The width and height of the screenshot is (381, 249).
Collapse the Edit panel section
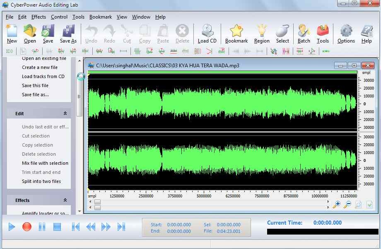[x=65, y=114]
